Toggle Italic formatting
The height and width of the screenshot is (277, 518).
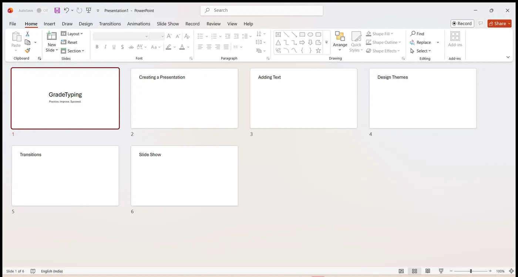[x=105, y=47]
